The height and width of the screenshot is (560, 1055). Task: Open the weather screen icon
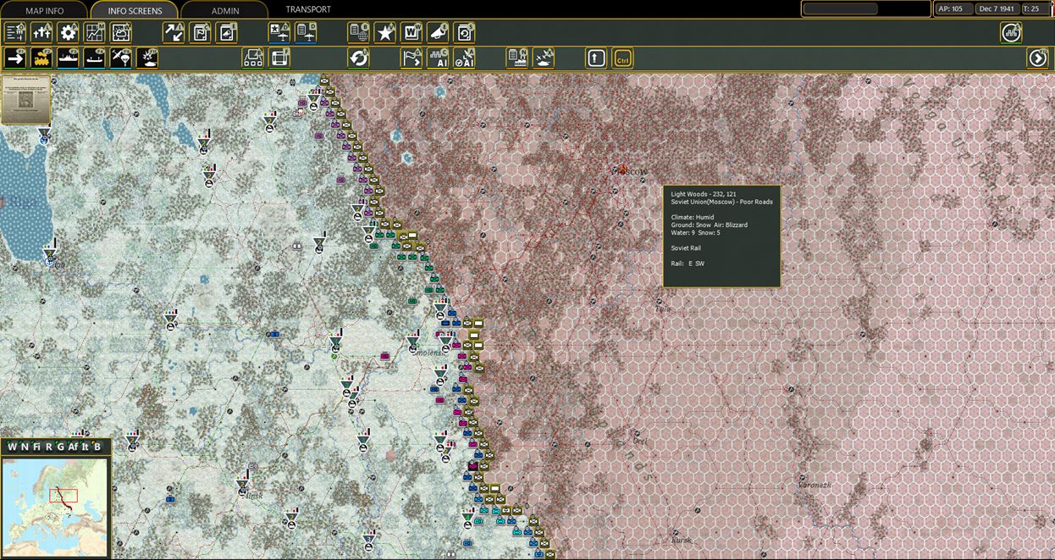(x=121, y=33)
